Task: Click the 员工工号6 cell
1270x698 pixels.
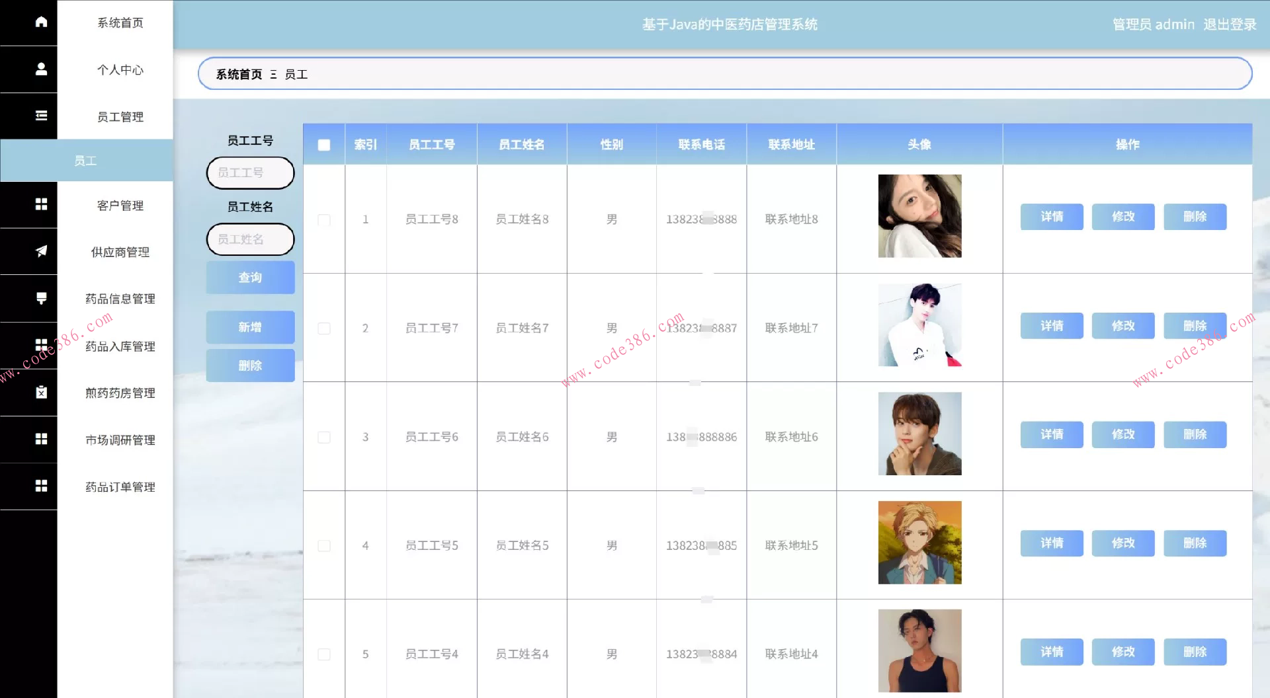Action: point(432,437)
